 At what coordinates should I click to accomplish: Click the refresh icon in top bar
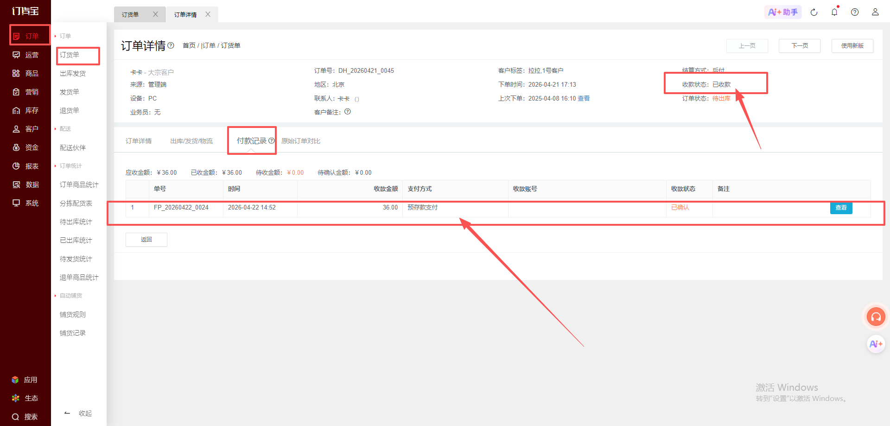(x=814, y=12)
